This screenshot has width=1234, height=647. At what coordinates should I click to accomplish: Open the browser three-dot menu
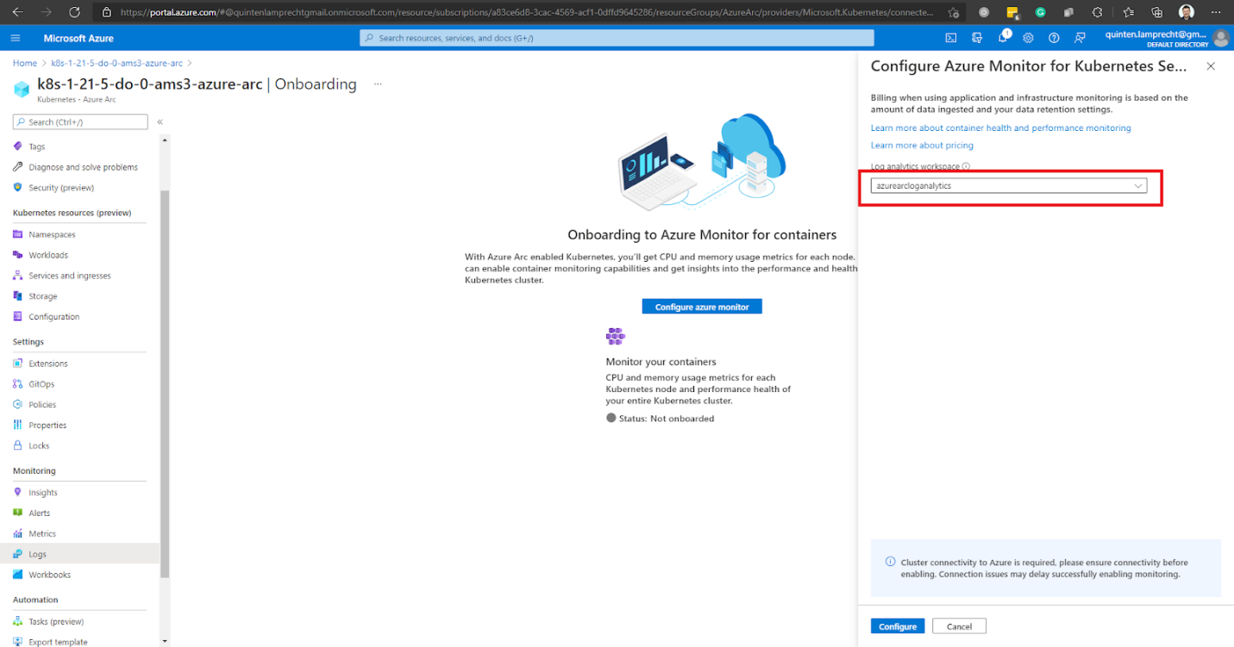pos(1218,12)
